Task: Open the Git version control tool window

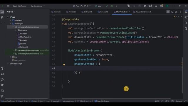Action: coord(2,96)
